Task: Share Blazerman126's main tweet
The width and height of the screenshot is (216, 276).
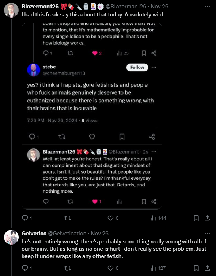Action: [x=207, y=218]
